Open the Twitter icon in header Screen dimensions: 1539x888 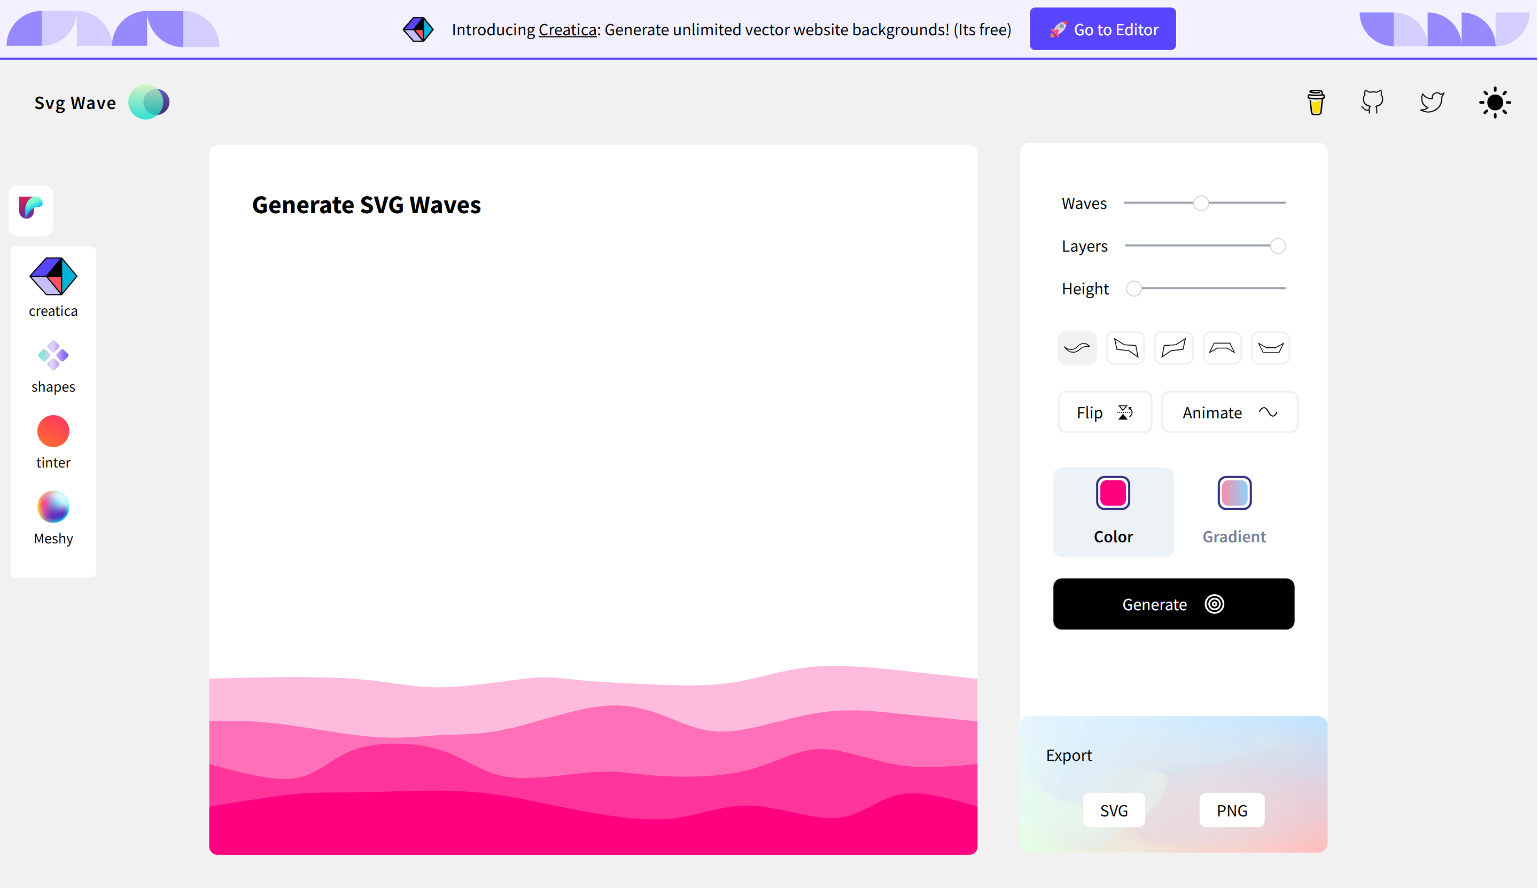[1431, 102]
